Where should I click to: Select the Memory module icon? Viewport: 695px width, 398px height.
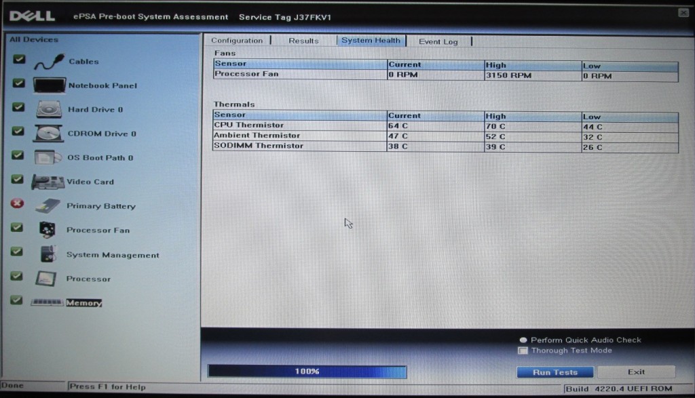[x=47, y=302]
